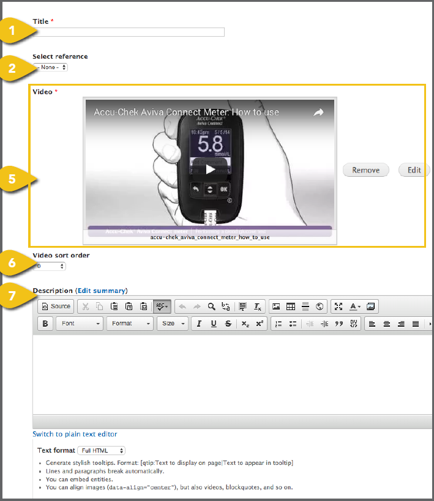434x501 pixels.
Task: Open the Format dropdown
Action: point(130,324)
